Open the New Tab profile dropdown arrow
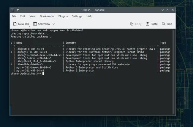Image resolution: width=193 pixels, height=127 pixels. coord(29,26)
